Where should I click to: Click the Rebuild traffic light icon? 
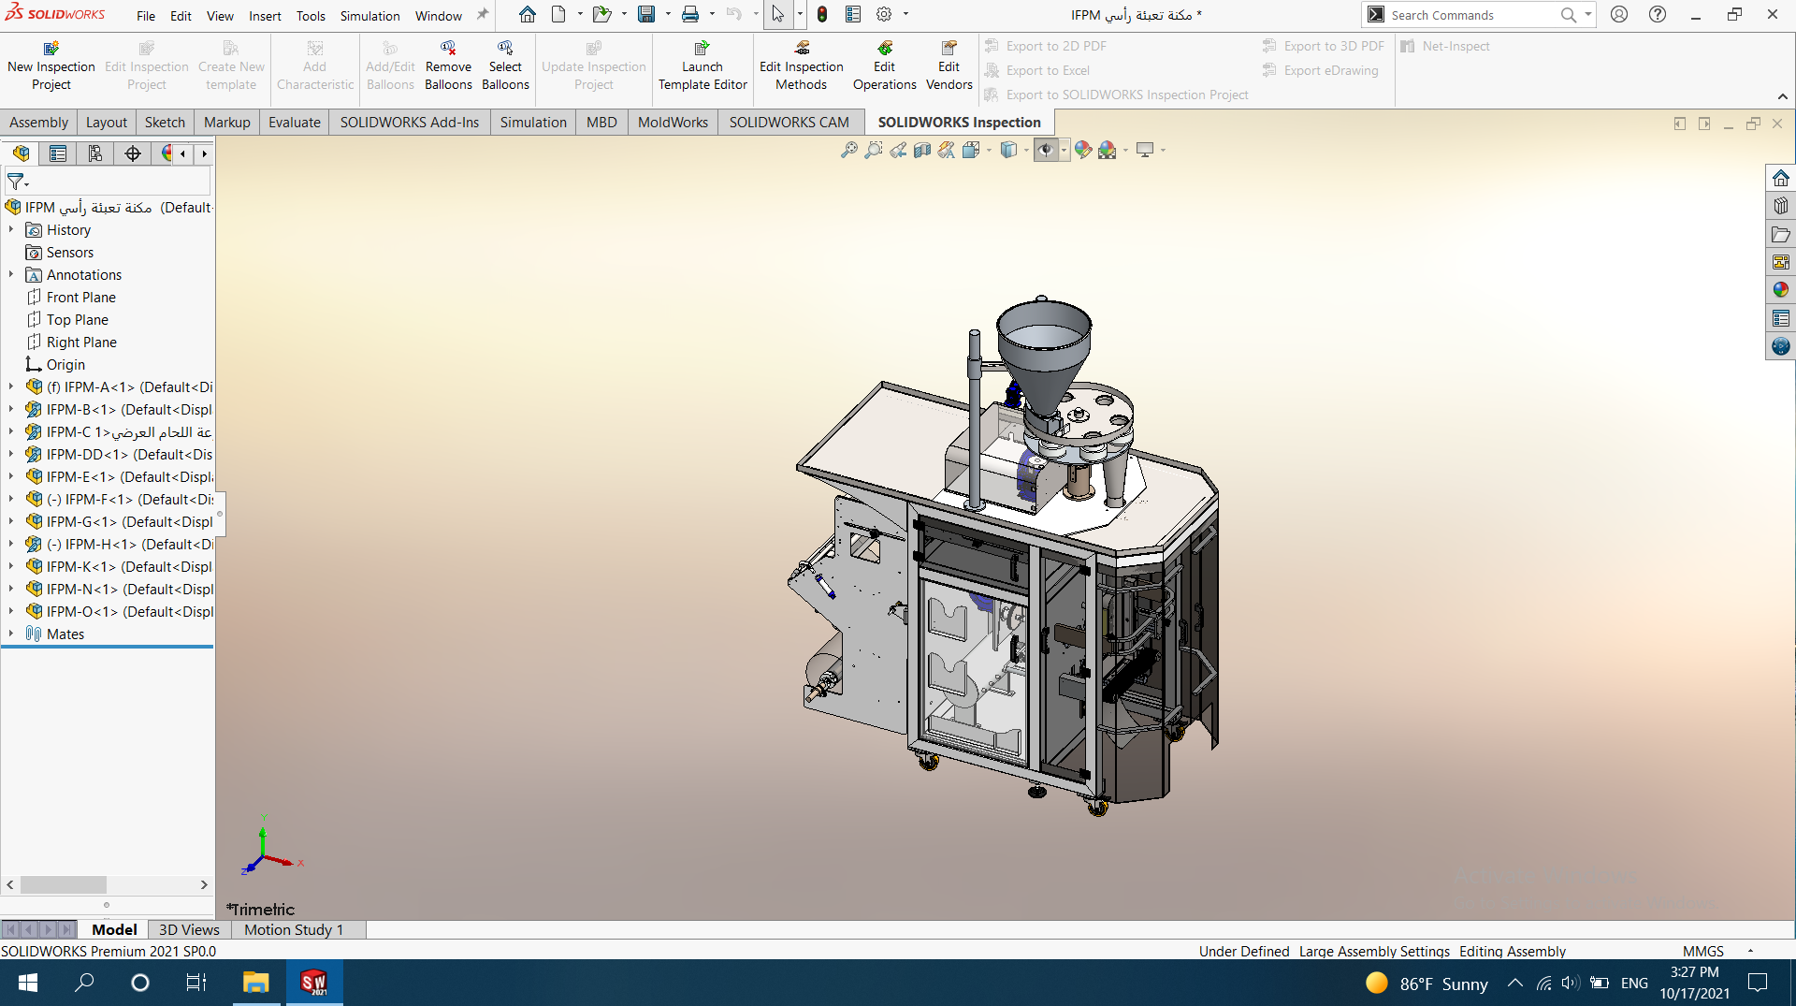click(x=822, y=15)
